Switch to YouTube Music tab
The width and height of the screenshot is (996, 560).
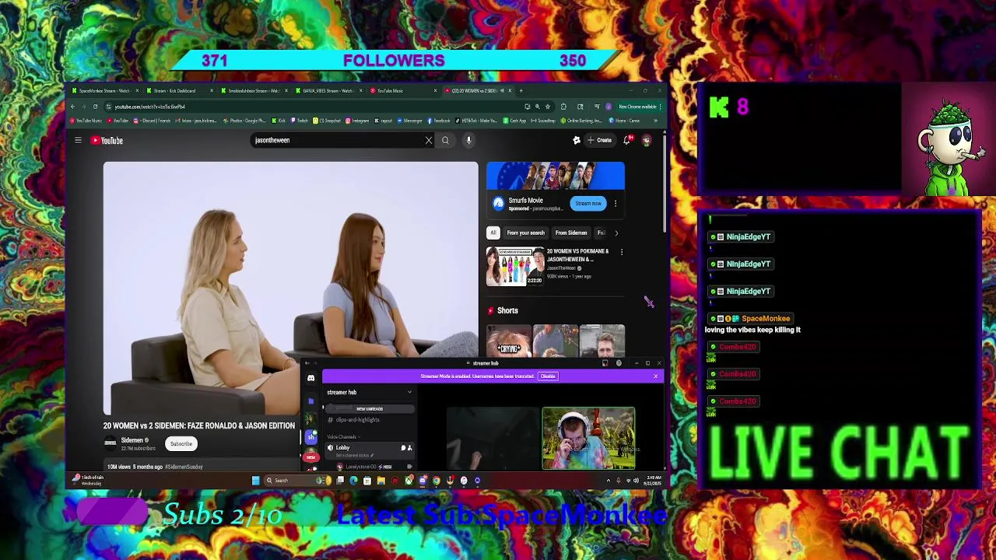(402, 91)
